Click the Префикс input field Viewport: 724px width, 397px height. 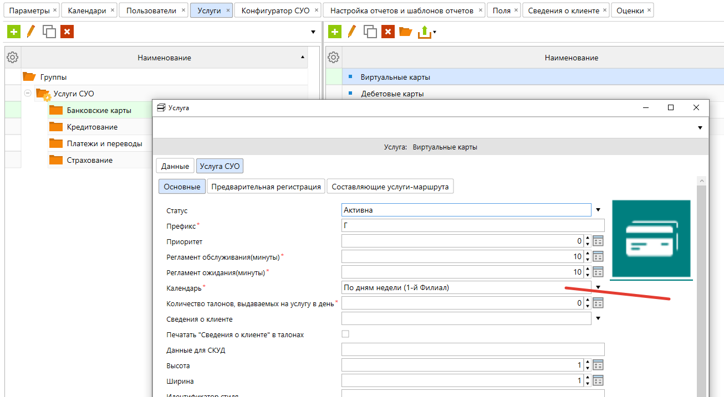(x=473, y=225)
